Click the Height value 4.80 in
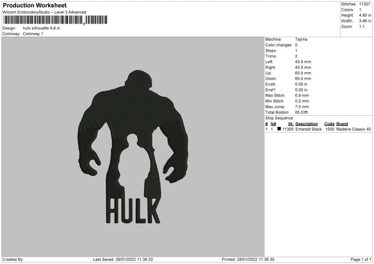The width and height of the screenshot is (374, 264). pos(365,15)
